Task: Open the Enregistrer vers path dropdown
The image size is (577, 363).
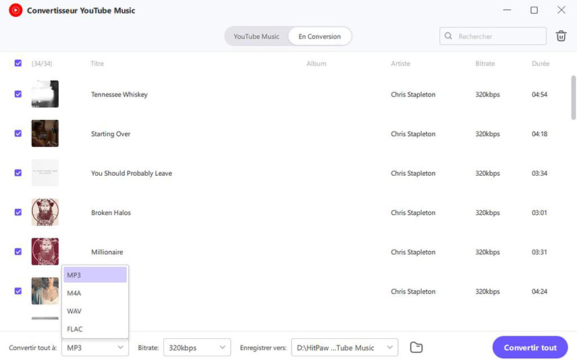Action: [344, 348]
